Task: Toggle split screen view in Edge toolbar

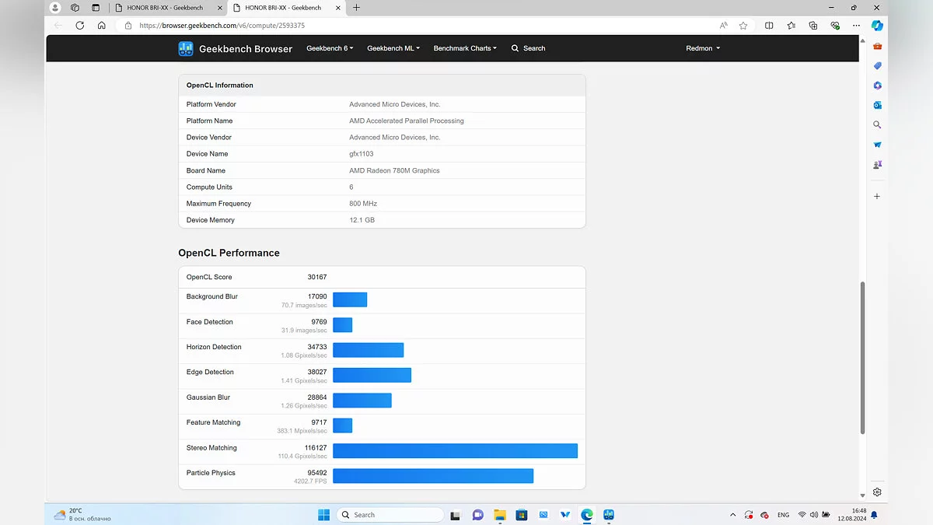Action: click(x=769, y=25)
